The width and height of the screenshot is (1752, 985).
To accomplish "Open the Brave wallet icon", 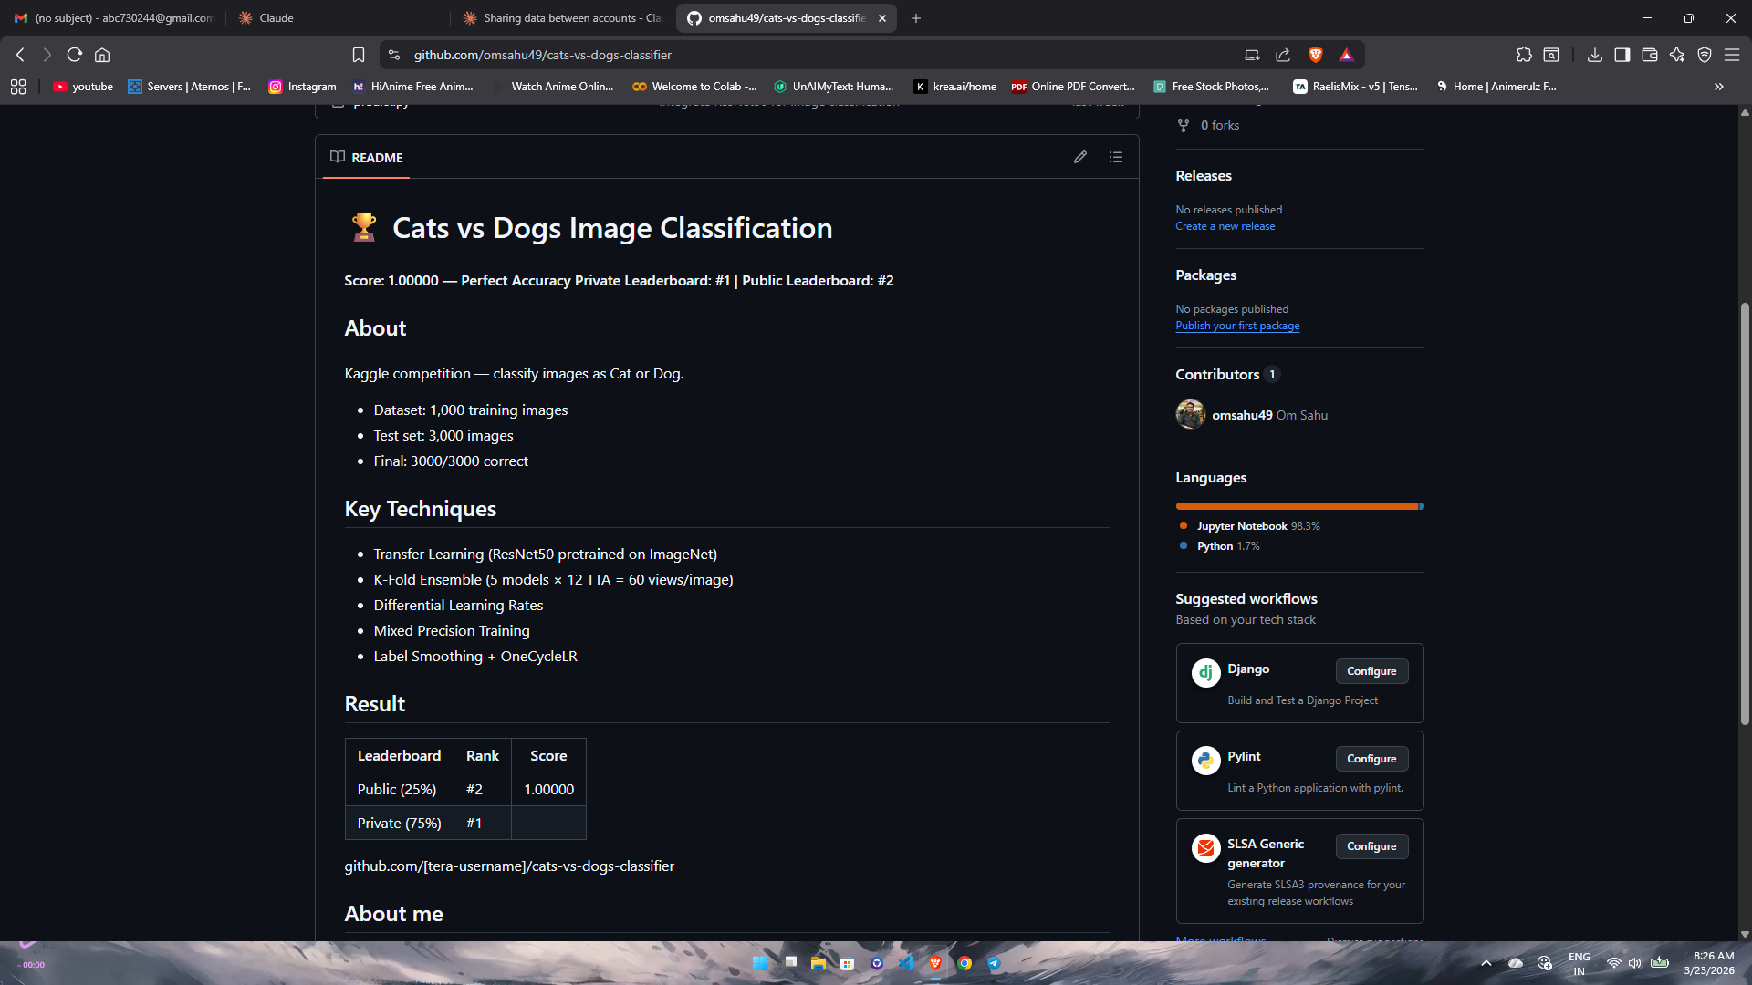I will (1649, 55).
